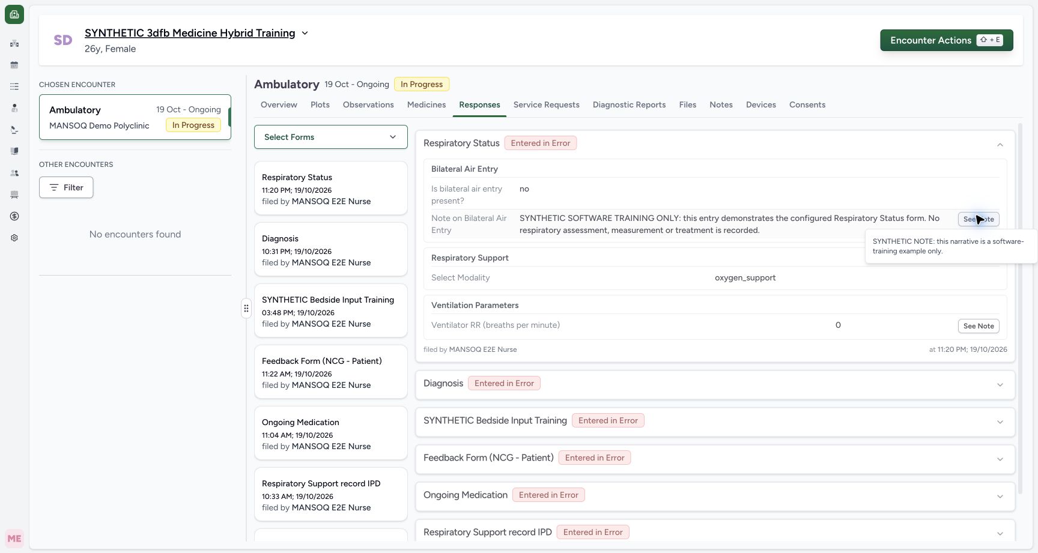Screen dimensions: 1038x553
Task: Open the Service Requests tab
Action: pyautogui.click(x=547, y=104)
